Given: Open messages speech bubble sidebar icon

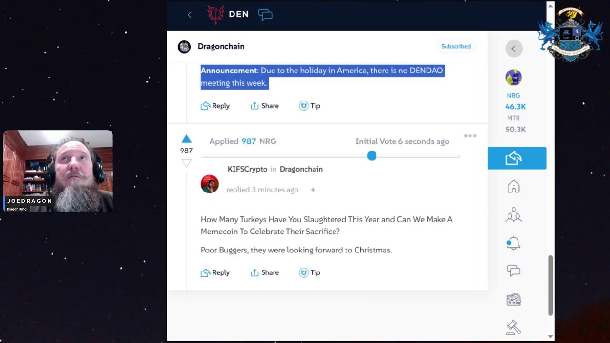Looking at the screenshot, I should click(514, 271).
